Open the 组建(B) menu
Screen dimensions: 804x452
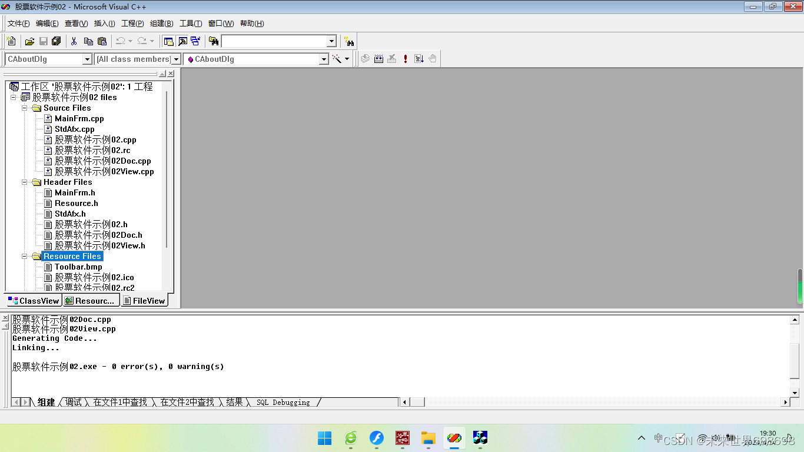coord(161,24)
